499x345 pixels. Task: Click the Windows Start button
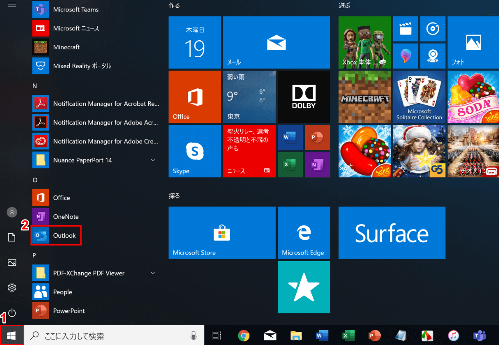(12, 336)
